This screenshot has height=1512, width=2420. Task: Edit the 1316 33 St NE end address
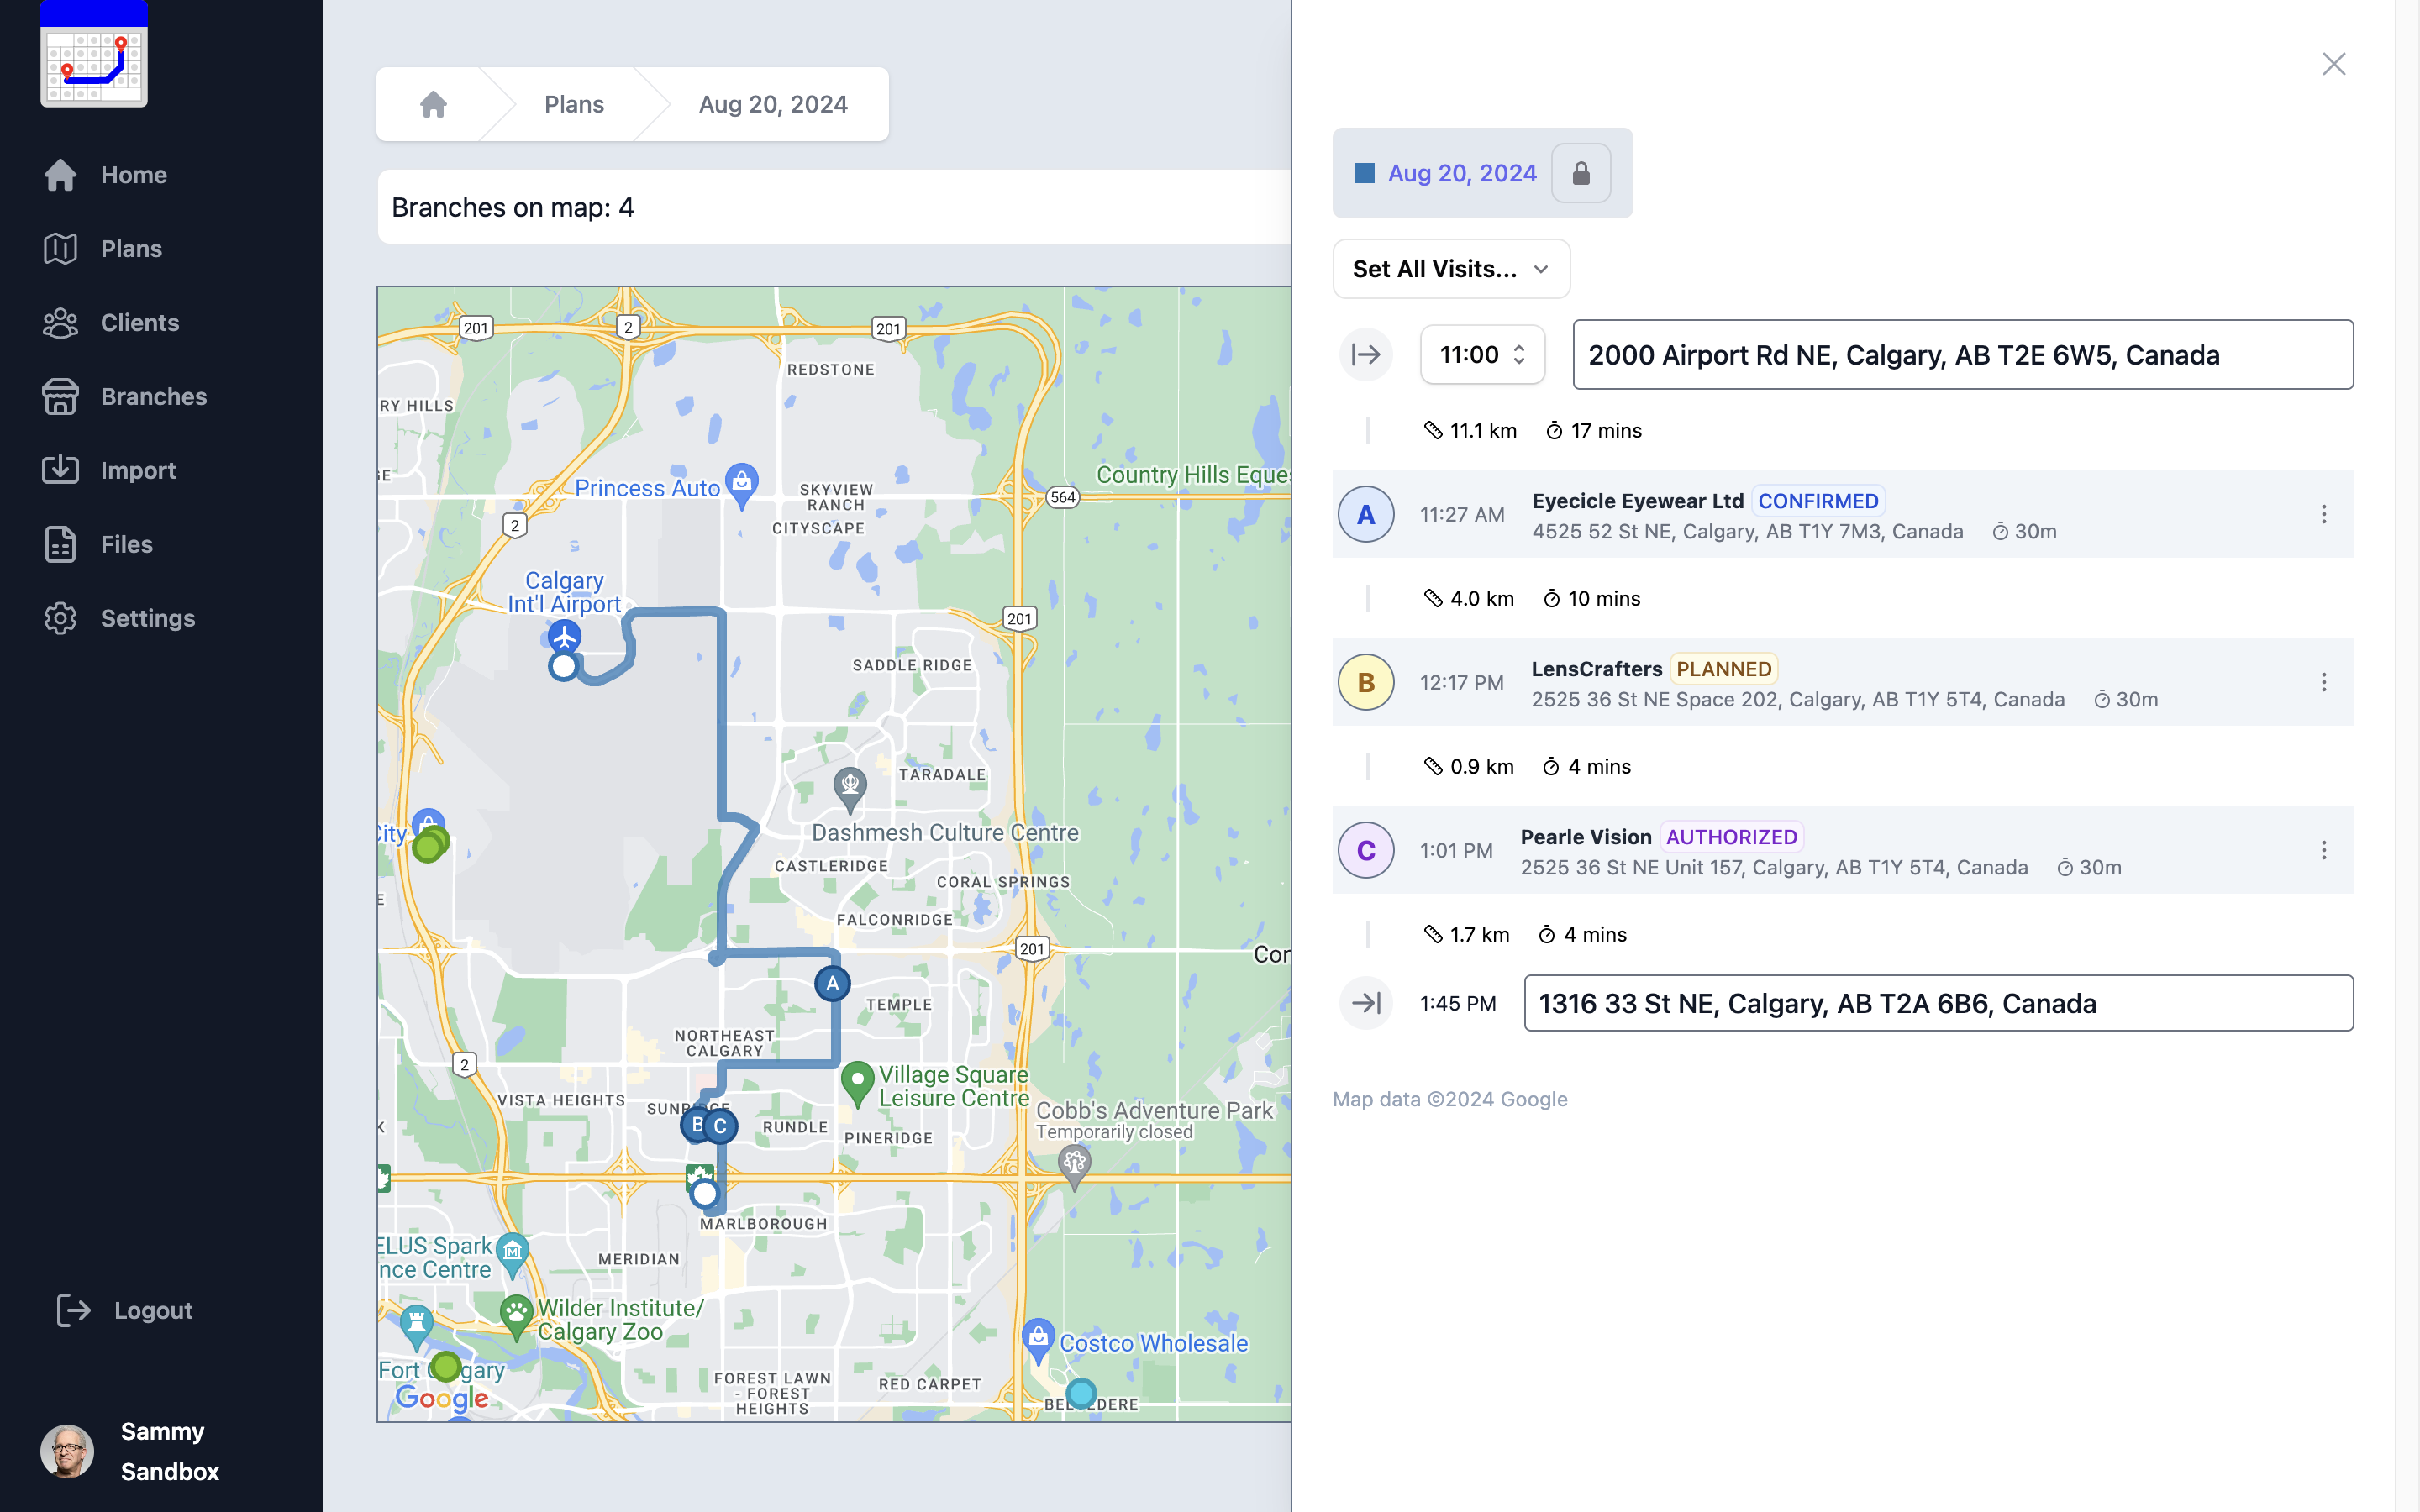click(x=1938, y=1003)
